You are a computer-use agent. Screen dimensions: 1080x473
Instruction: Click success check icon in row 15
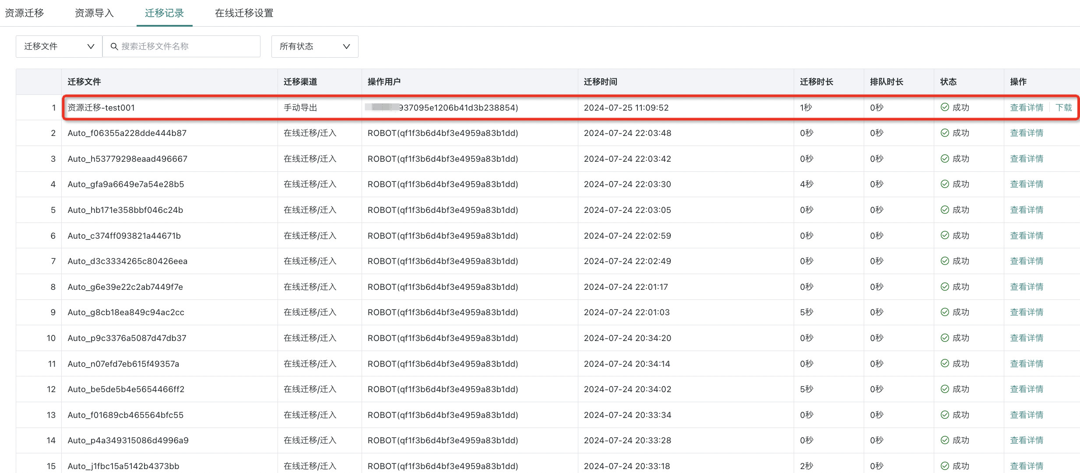pos(945,466)
